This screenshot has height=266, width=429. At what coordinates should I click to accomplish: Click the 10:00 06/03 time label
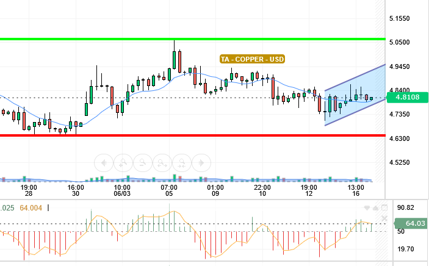point(122,190)
